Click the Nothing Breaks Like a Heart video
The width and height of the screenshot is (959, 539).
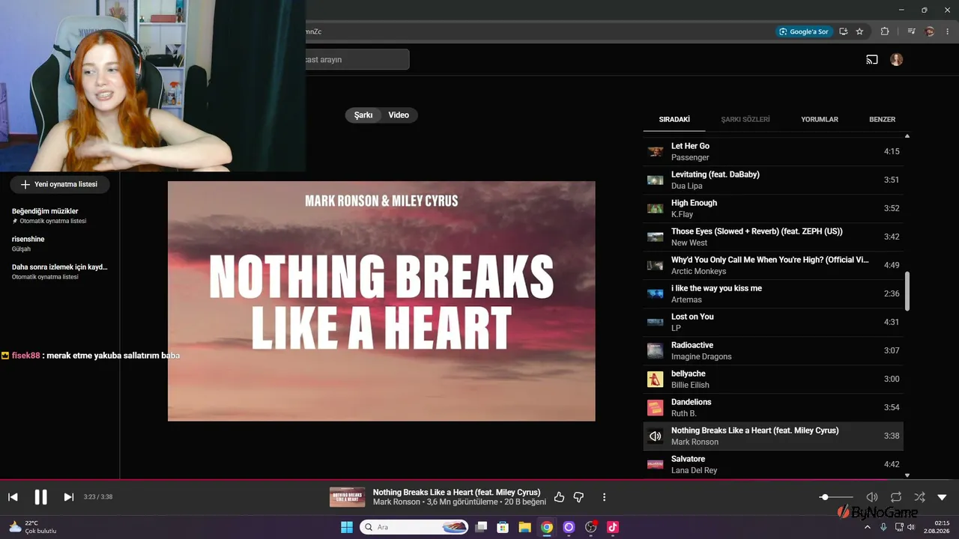tap(381, 301)
